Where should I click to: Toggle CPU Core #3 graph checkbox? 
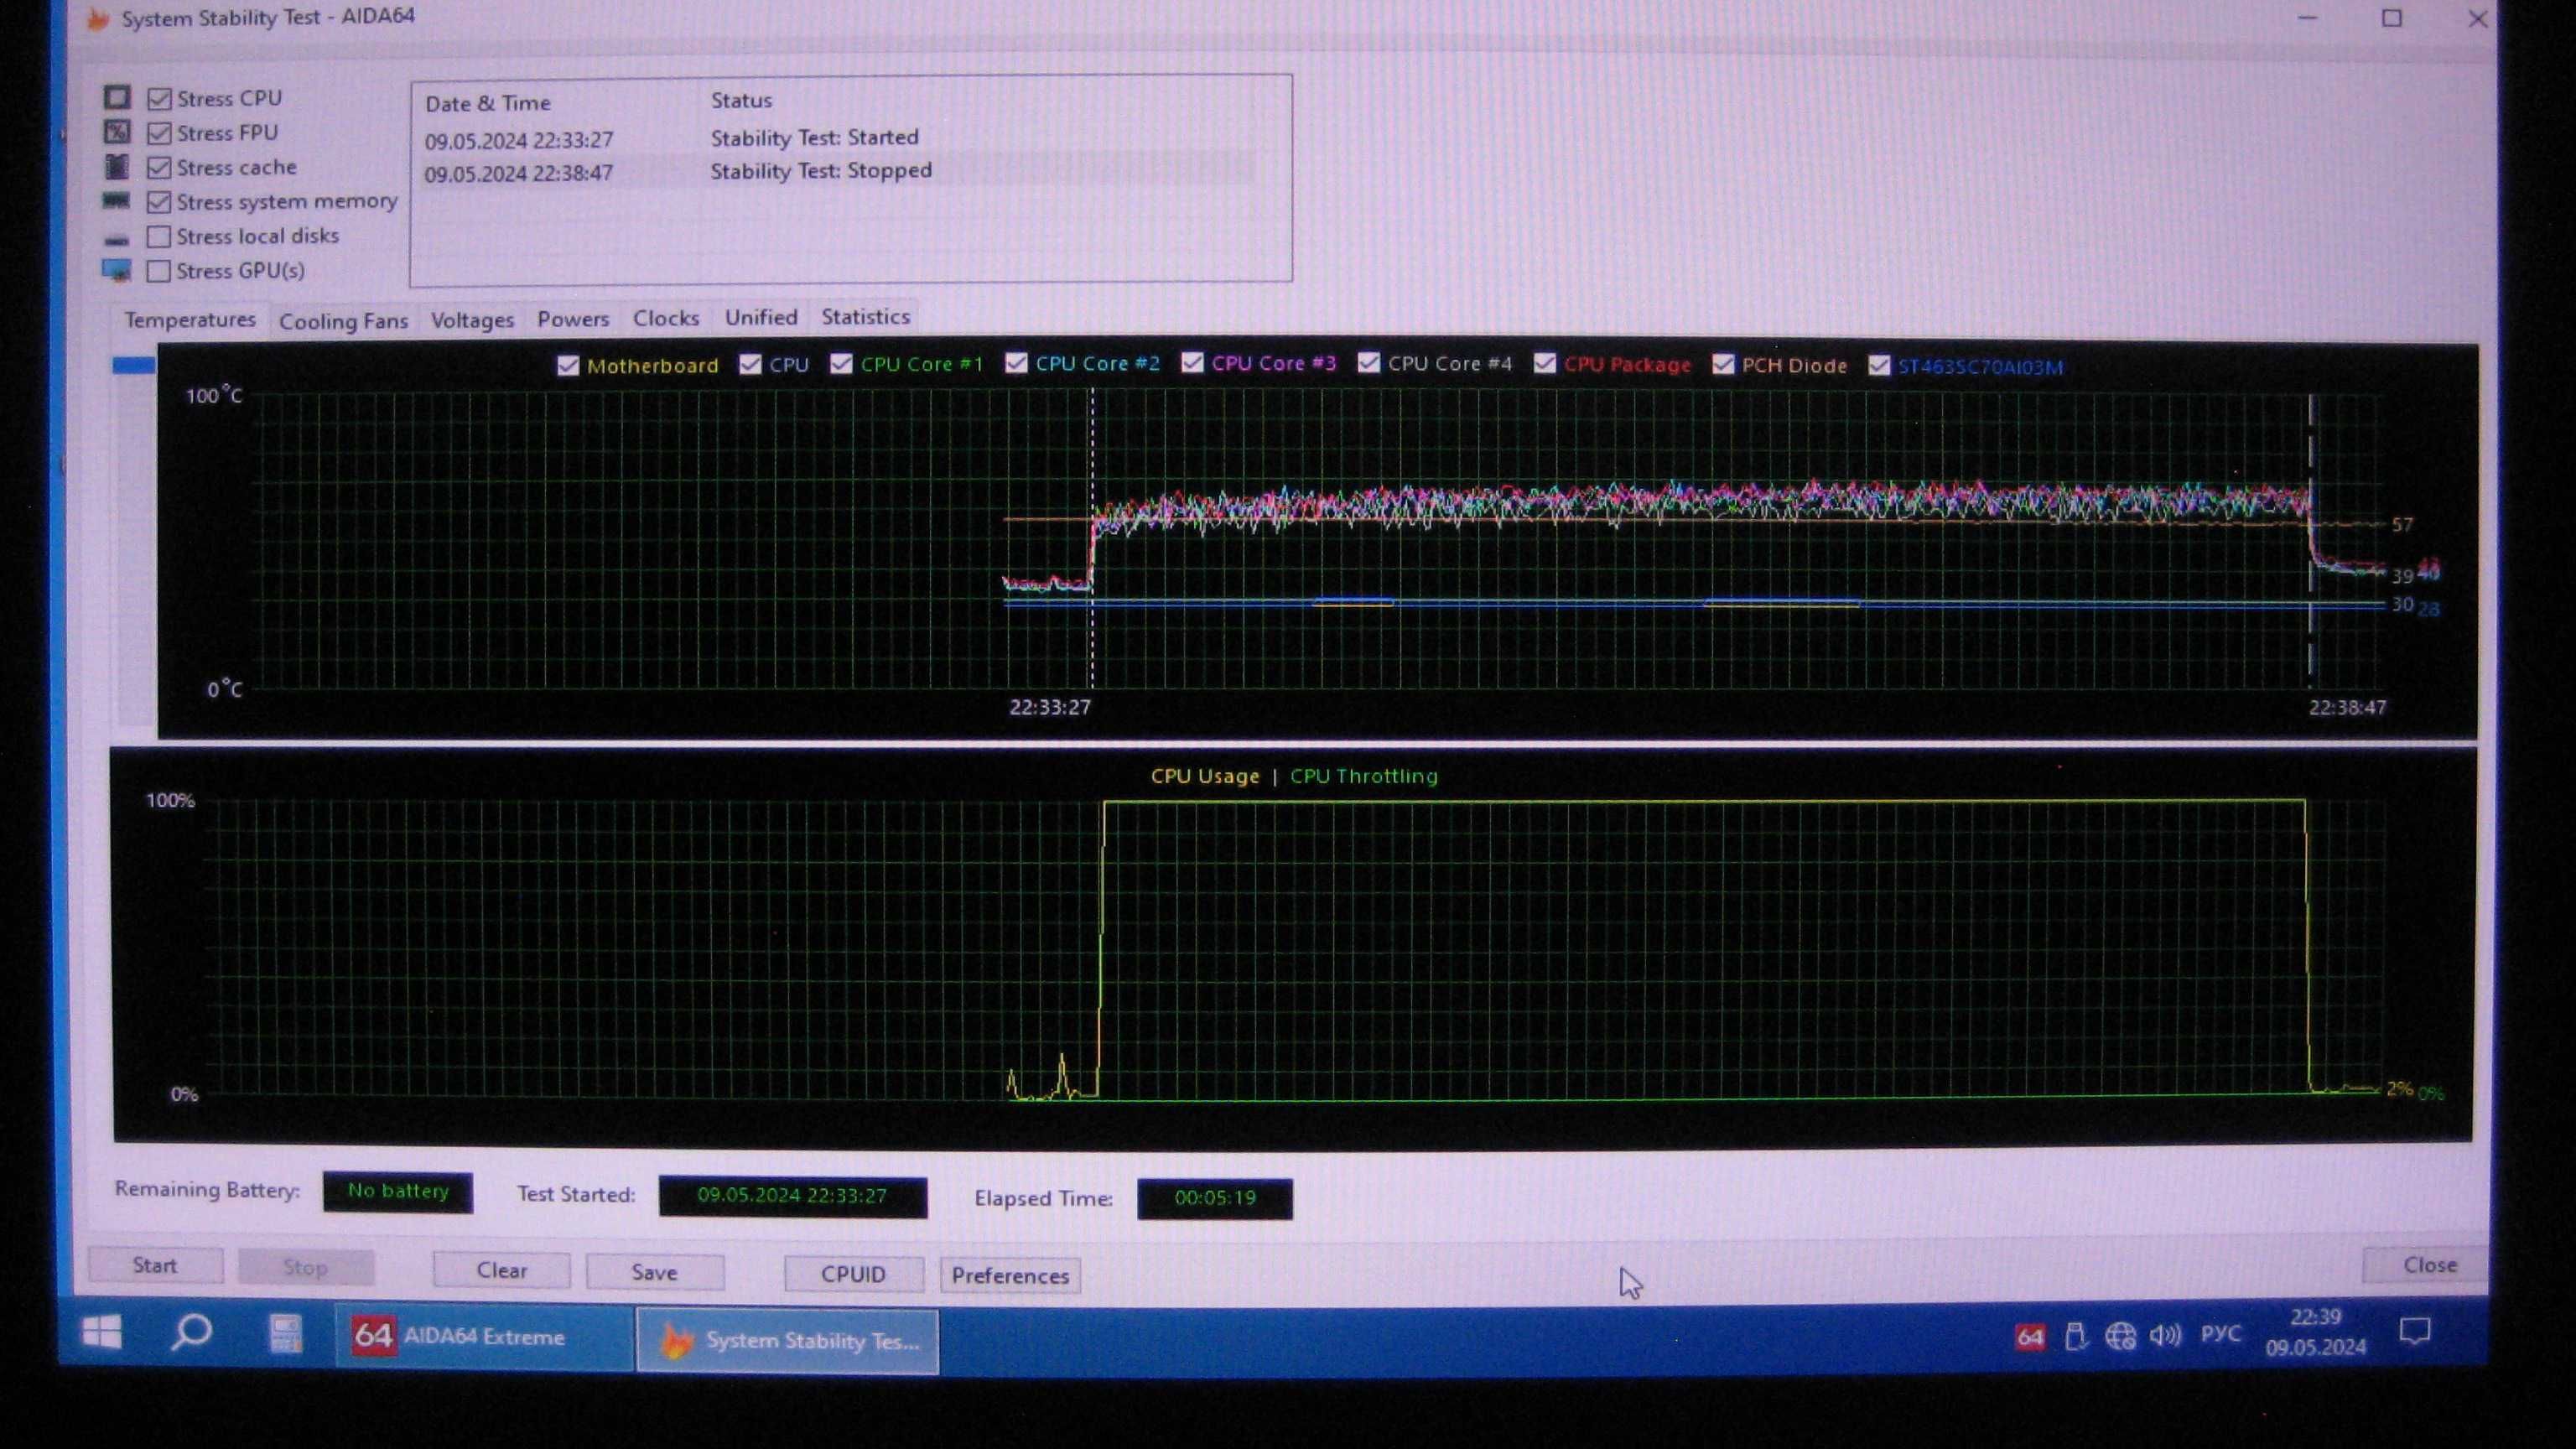1192,362
